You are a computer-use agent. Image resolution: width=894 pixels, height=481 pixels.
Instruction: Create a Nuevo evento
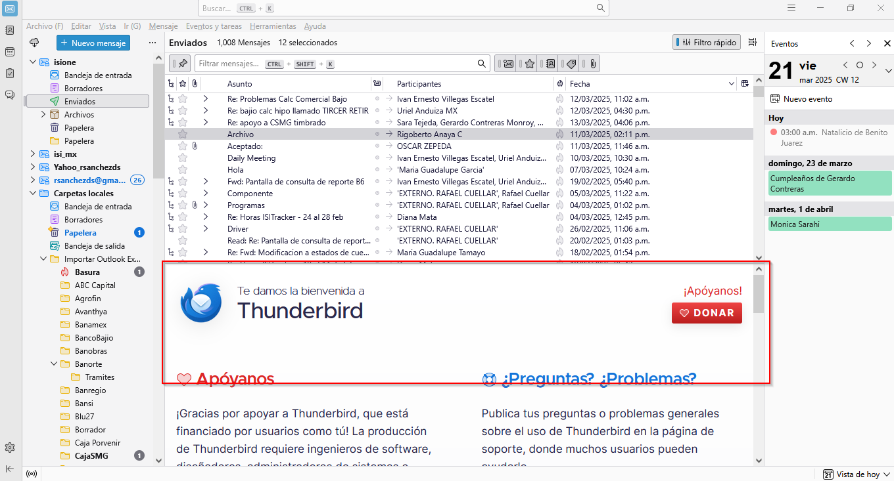[x=801, y=99]
